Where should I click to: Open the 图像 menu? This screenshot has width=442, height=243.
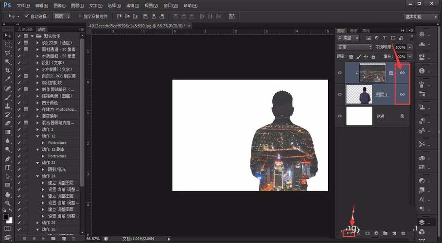pyautogui.click(x=59, y=6)
